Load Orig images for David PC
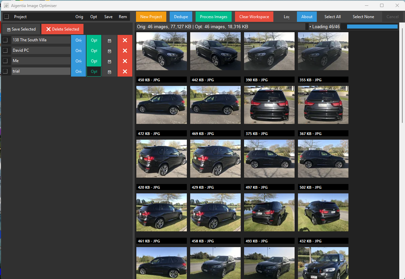Screen dimensions: 405x279 click(x=78, y=51)
